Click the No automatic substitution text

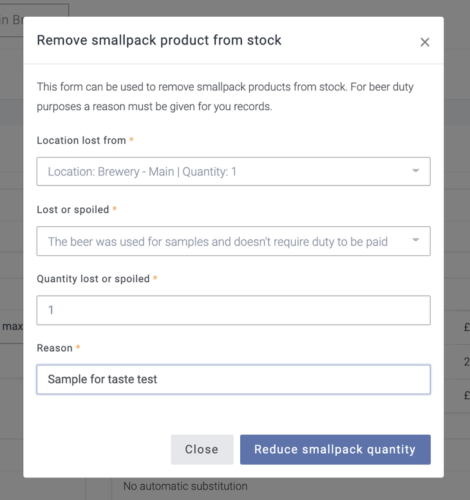point(185,486)
